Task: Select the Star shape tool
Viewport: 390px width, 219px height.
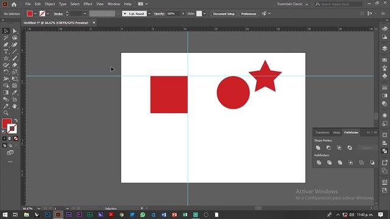Action: [x=6, y=58]
